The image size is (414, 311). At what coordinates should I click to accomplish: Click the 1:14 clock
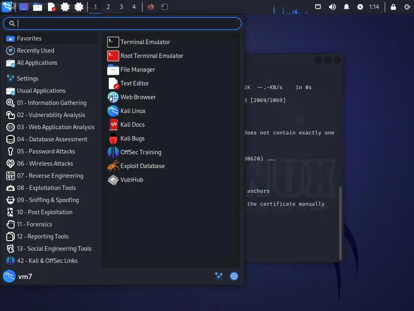click(x=374, y=7)
